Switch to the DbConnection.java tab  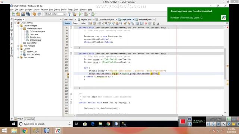pos(106,20)
